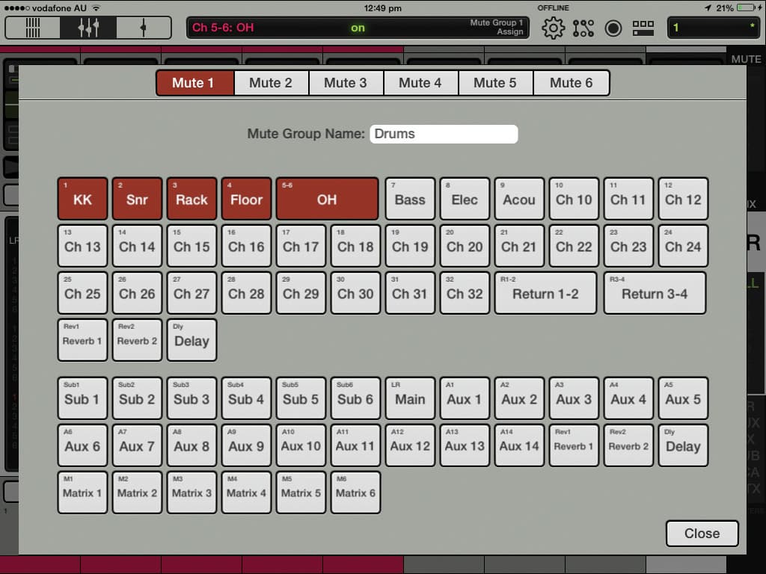Remove KK channel from mute group
Image resolution: width=766 pixels, height=574 pixels.
pyautogui.click(x=82, y=199)
